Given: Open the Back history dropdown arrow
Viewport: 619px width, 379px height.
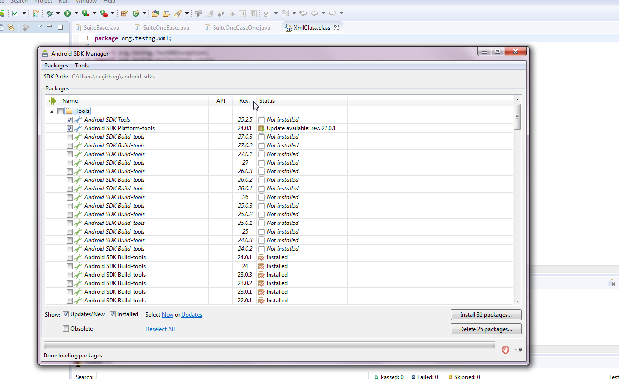Looking at the screenshot, I should pos(323,13).
